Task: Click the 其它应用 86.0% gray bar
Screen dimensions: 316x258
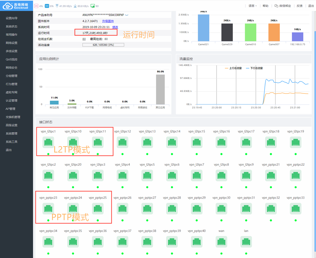Action: [160, 89]
